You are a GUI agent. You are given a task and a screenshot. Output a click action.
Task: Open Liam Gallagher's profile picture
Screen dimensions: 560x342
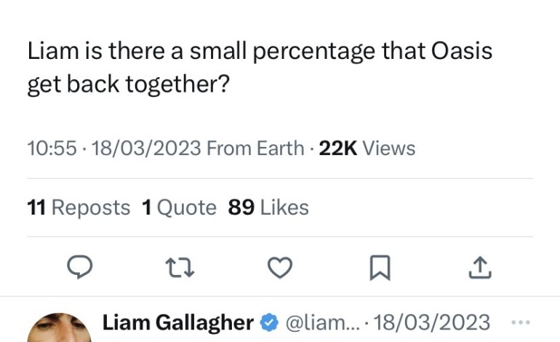coord(60,329)
